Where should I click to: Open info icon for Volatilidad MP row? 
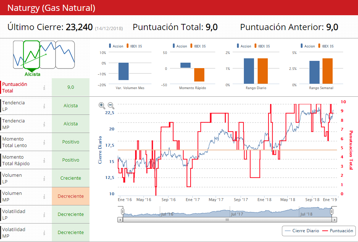44,233
